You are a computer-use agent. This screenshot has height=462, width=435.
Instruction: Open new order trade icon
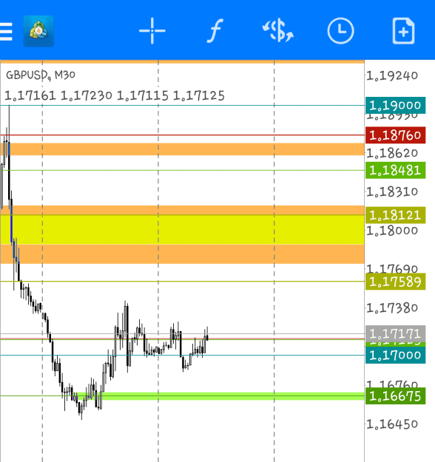click(x=278, y=31)
